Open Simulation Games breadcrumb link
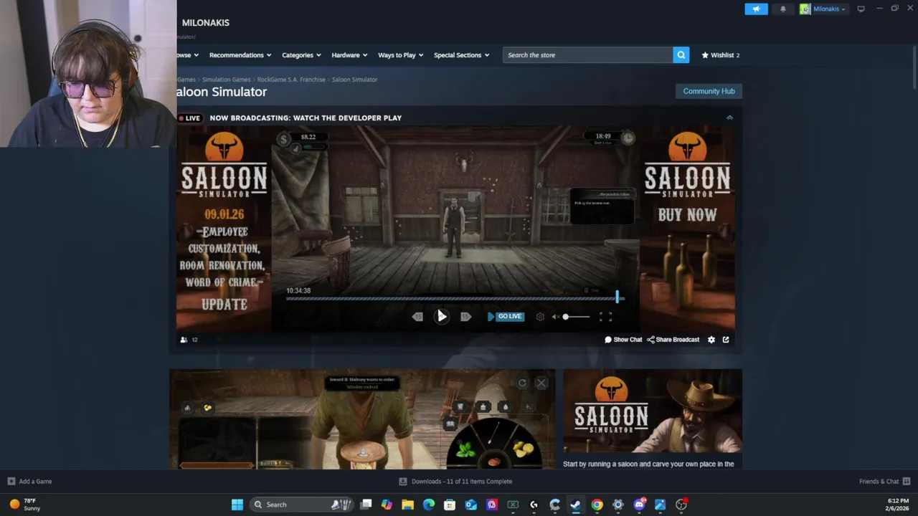This screenshot has width=918, height=516. (x=226, y=80)
